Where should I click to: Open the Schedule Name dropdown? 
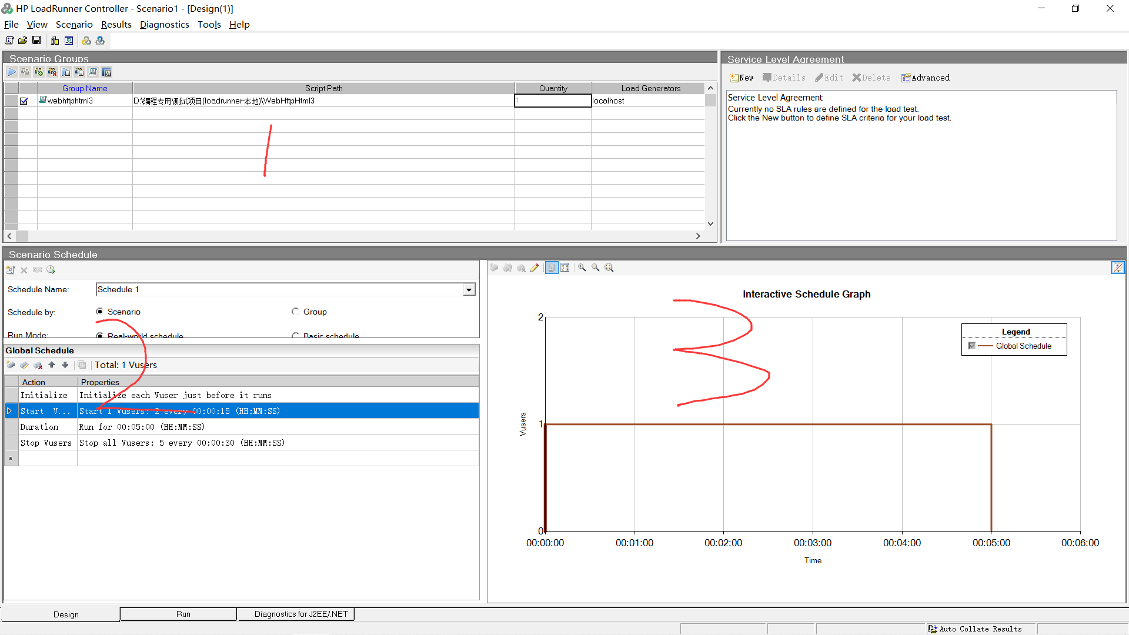469,289
